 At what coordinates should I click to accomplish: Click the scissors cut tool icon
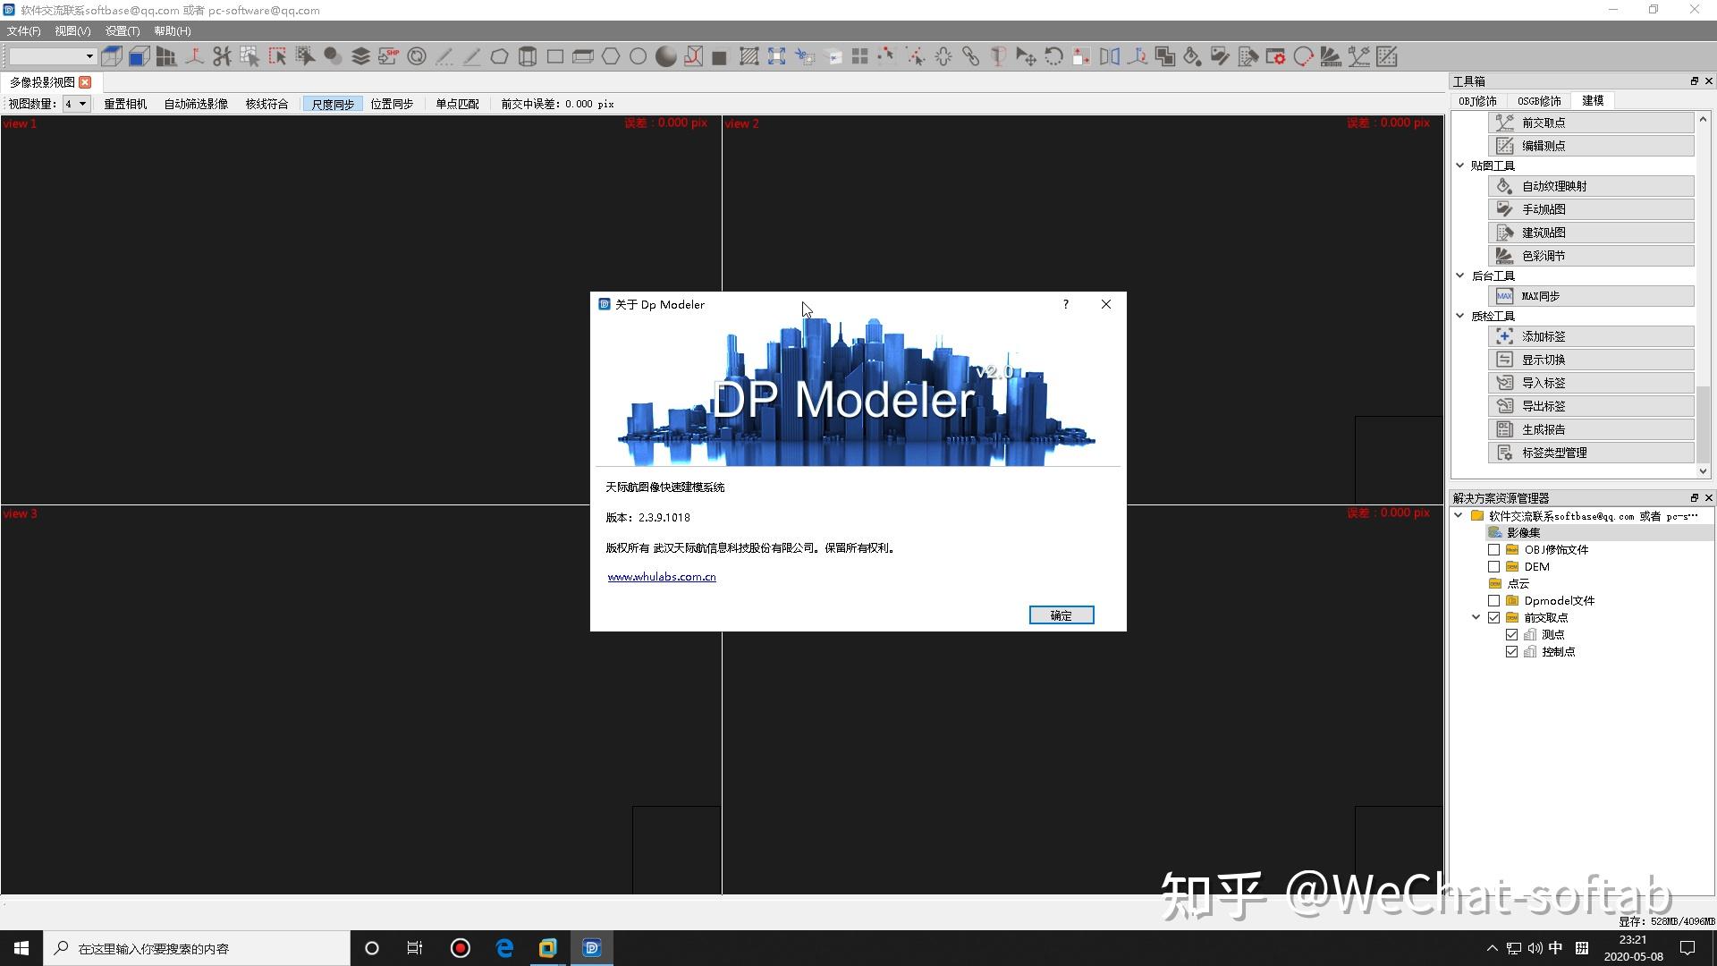pos(222,56)
